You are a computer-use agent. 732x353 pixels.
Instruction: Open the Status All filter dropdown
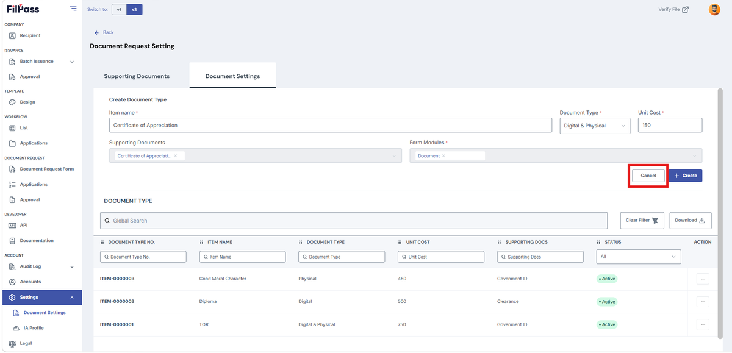pyautogui.click(x=639, y=257)
